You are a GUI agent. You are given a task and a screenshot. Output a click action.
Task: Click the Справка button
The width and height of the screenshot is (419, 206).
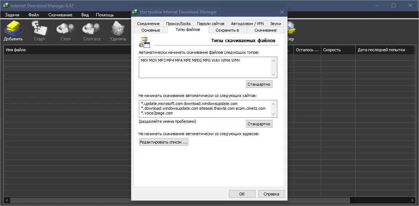(271, 194)
